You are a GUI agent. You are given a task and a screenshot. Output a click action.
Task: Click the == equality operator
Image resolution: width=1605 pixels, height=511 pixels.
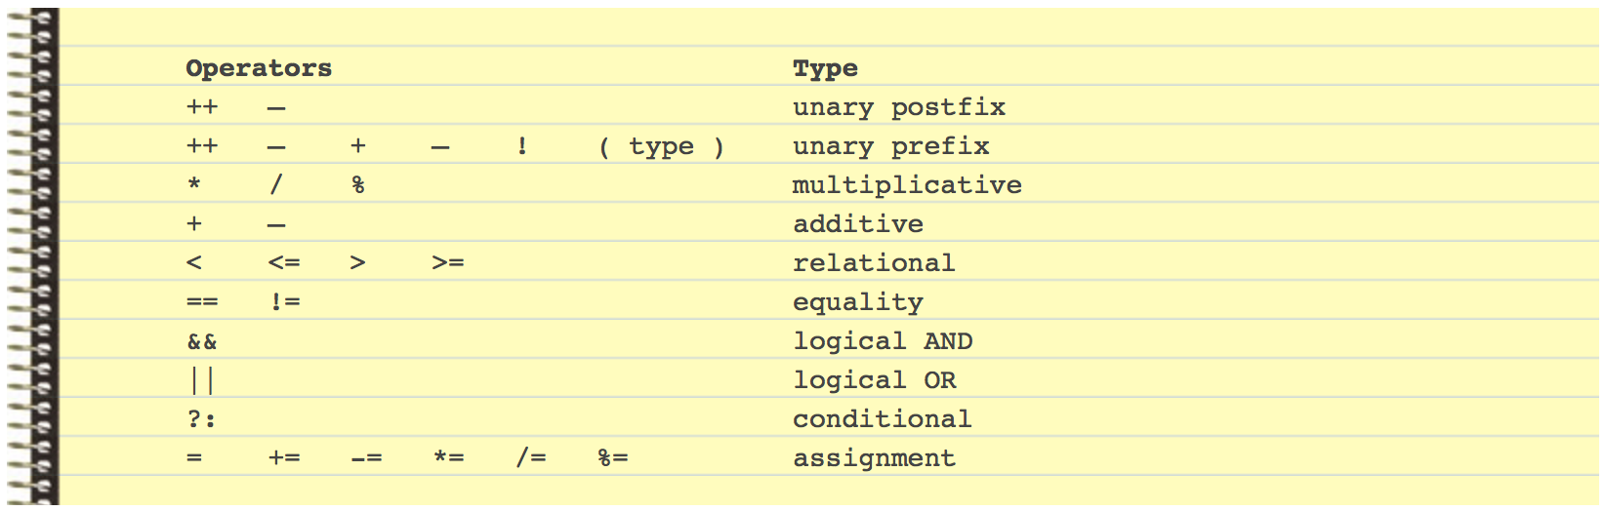point(202,302)
